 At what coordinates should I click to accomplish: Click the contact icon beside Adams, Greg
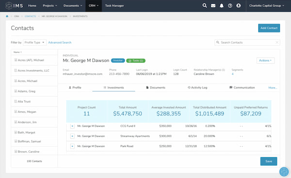coord(16,91)
